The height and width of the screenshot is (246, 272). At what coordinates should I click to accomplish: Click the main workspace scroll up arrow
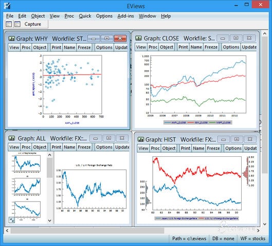[265, 33]
